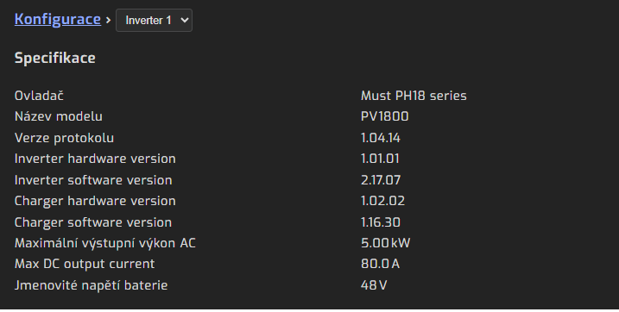619x312 pixels.
Task: Select the 1.16.30 charger software value
Action: 381,222
